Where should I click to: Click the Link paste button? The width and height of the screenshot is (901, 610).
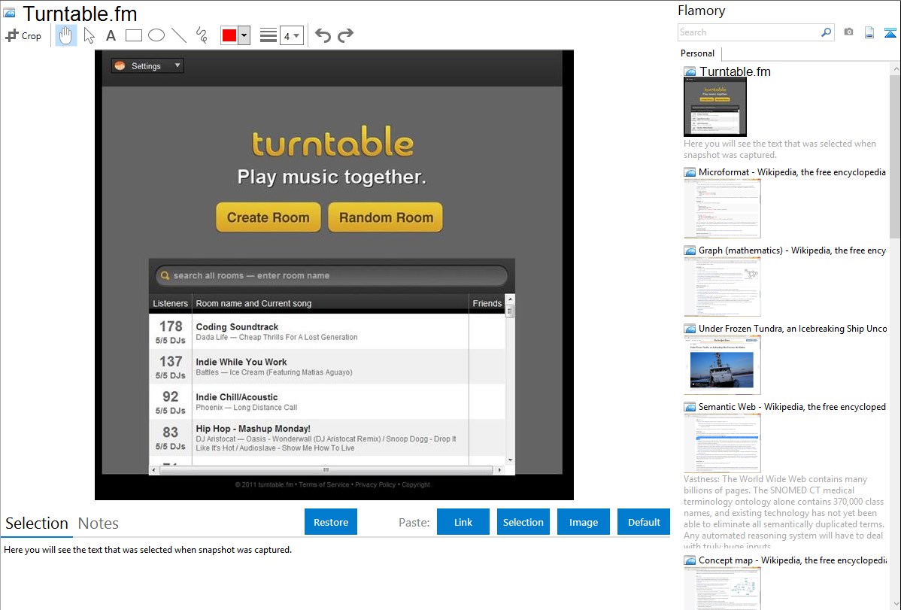pos(463,522)
